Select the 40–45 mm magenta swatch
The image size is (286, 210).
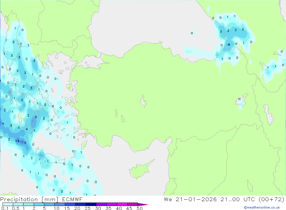[122, 204]
